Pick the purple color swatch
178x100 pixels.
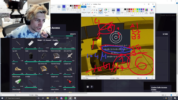coord(144,9)
